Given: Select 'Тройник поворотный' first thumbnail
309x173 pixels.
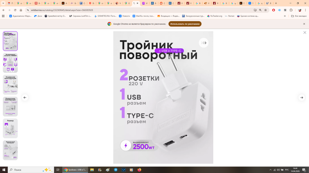Looking at the screenshot, I should (x=10, y=41).
